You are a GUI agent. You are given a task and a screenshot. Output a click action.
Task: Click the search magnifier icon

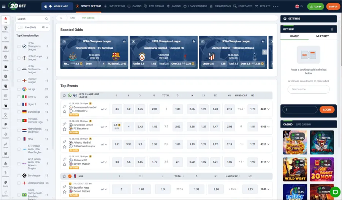[46, 19]
